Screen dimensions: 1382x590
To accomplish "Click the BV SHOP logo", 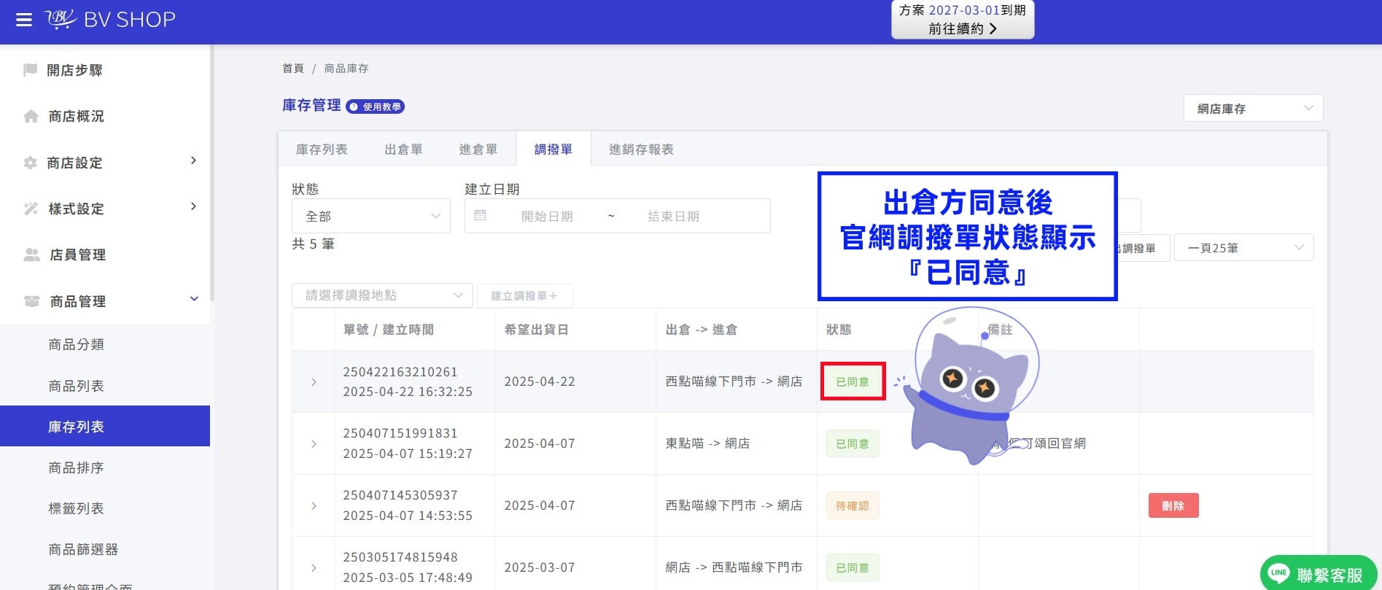I will click(x=110, y=19).
